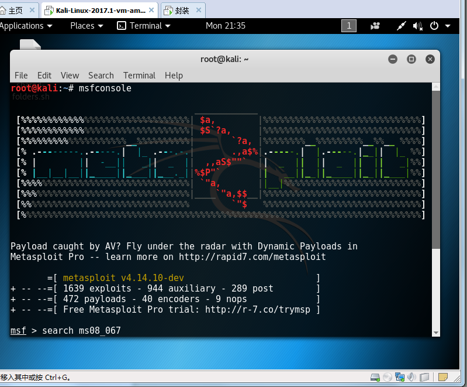Click the underlined msf prompt
Viewport: 467px width, 387px height.
coord(18,331)
